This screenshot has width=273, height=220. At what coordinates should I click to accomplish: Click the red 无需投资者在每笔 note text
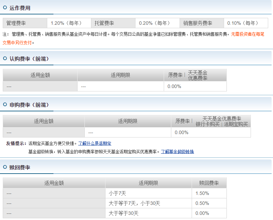247,34
